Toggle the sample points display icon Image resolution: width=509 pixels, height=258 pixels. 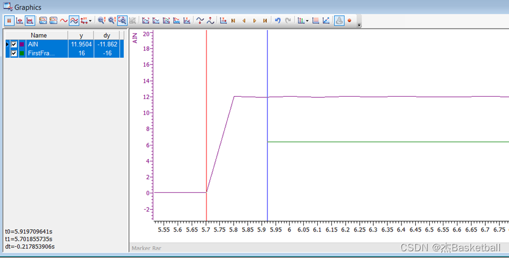[326, 20]
